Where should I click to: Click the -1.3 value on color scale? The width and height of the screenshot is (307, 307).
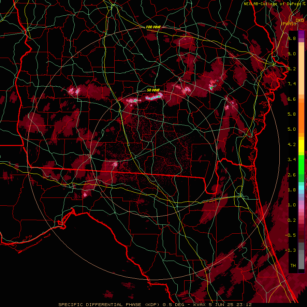pos(290,250)
